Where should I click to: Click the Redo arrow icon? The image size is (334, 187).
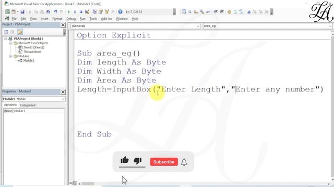tap(62, 12)
